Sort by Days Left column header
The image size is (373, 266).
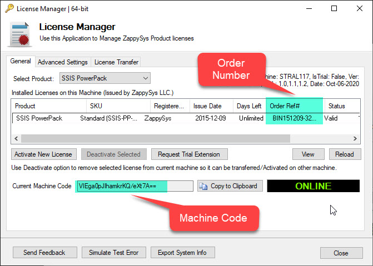point(249,106)
